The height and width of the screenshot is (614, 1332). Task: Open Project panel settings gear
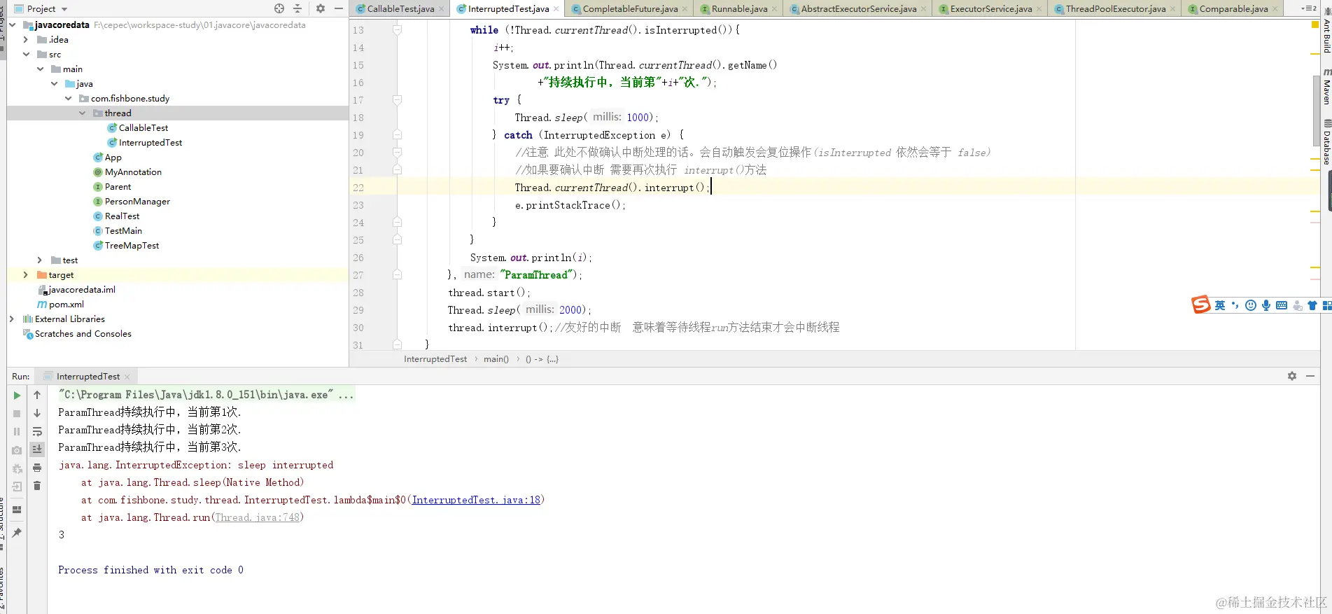point(321,8)
